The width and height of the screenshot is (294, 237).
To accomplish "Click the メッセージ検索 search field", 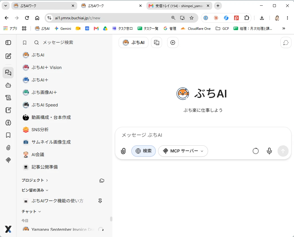I will tap(58, 43).
